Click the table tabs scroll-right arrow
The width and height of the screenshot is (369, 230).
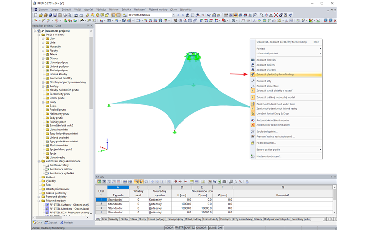(332, 219)
